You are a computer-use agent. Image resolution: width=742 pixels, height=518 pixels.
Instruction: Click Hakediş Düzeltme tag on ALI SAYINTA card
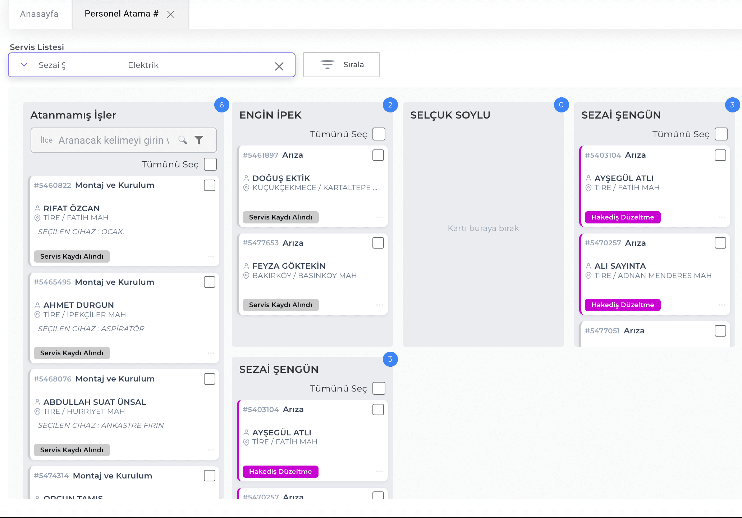pyautogui.click(x=623, y=305)
